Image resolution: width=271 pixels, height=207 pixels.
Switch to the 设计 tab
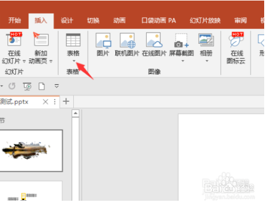coord(67,20)
